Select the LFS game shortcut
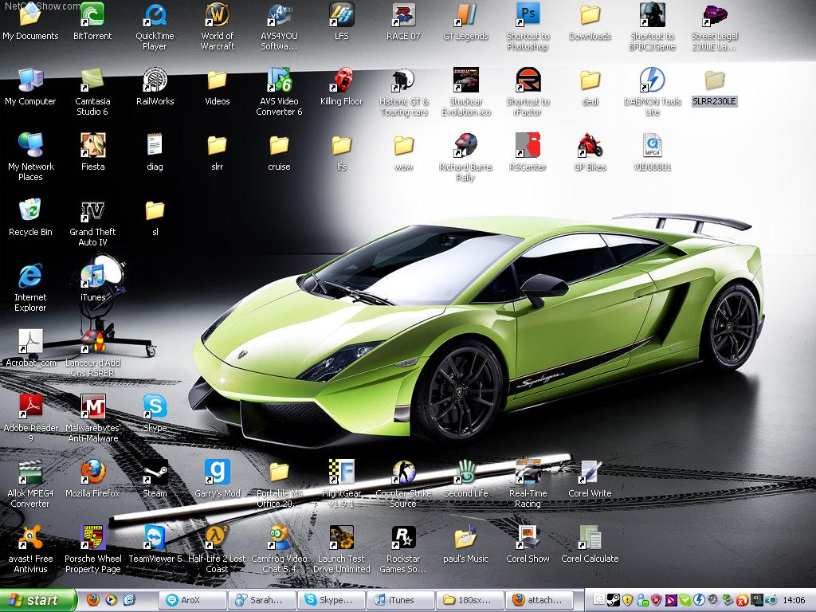Image resolution: width=816 pixels, height=612 pixels. point(341,14)
